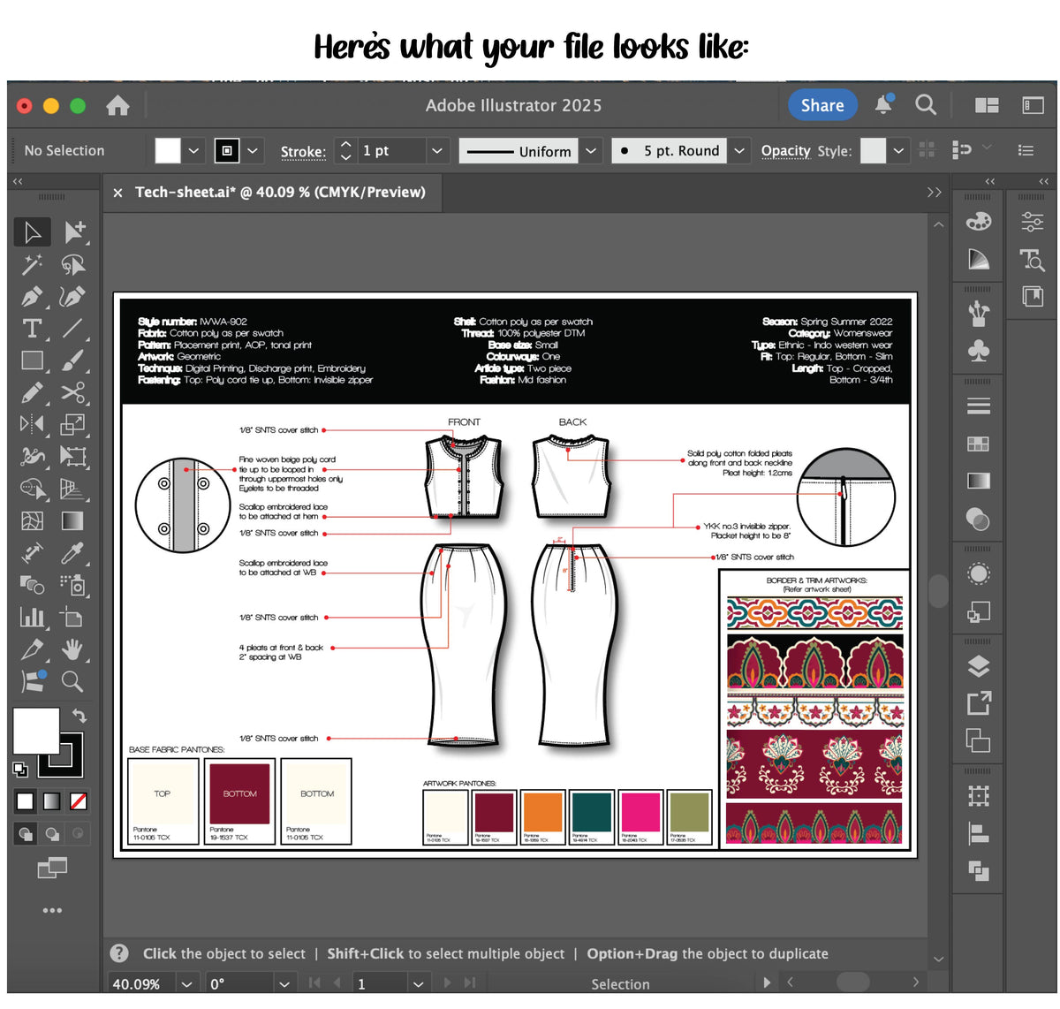
Task: Select the Direct Selection tool
Action: pyautogui.click(x=74, y=232)
